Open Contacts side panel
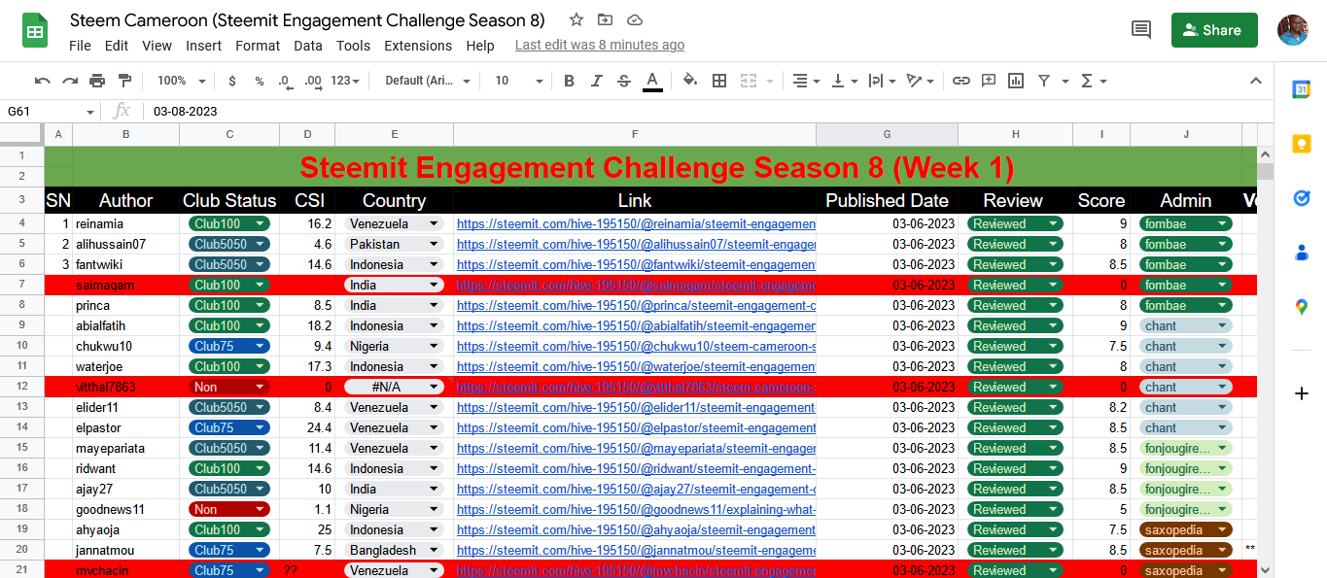The image size is (1327, 578). pos(1302,253)
